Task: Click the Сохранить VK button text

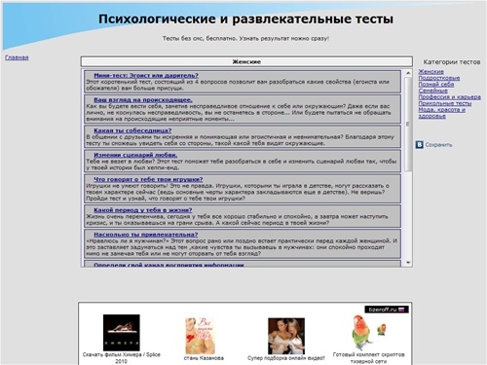Action: point(438,145)
